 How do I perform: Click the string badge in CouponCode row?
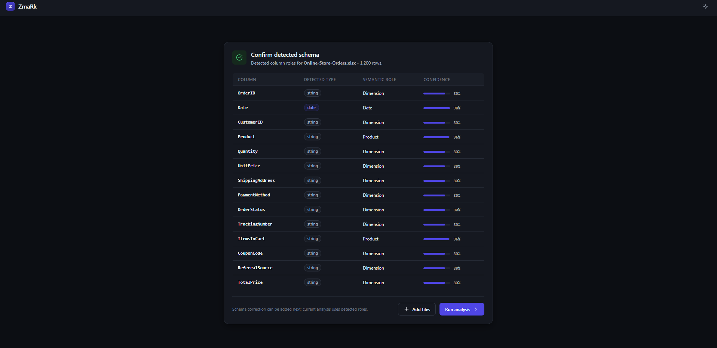point(313,253)
